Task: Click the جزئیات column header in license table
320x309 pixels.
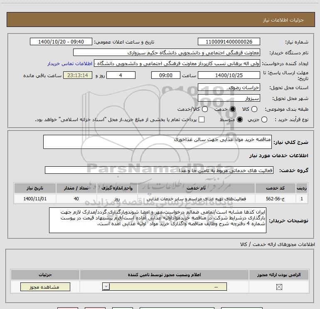Action: [x=45, y=275]
